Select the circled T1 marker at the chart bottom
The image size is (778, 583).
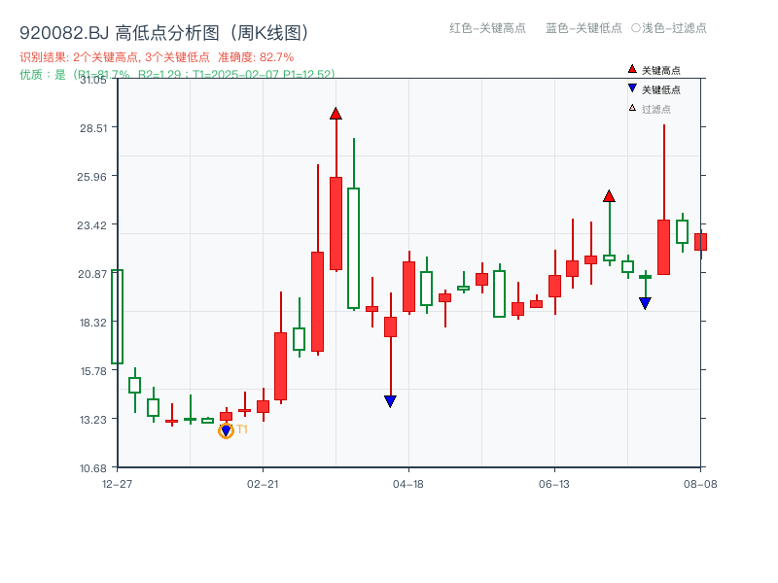pyautogui.click(x=225, y=429)
